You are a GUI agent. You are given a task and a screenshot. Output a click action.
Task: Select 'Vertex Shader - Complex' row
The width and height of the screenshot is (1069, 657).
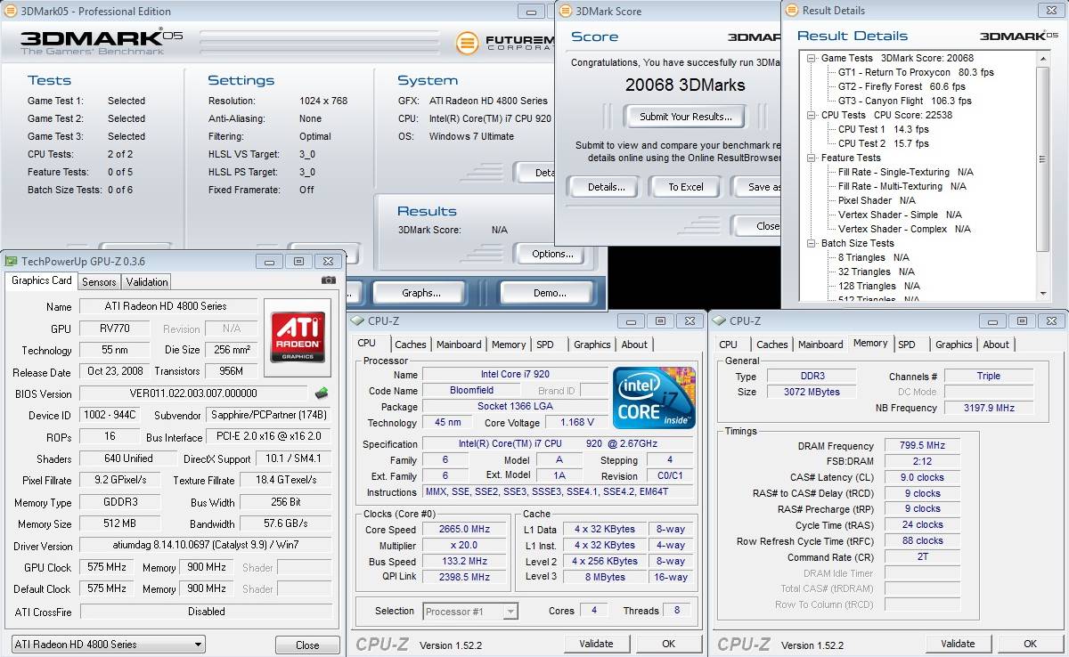(x=904, y=229)
